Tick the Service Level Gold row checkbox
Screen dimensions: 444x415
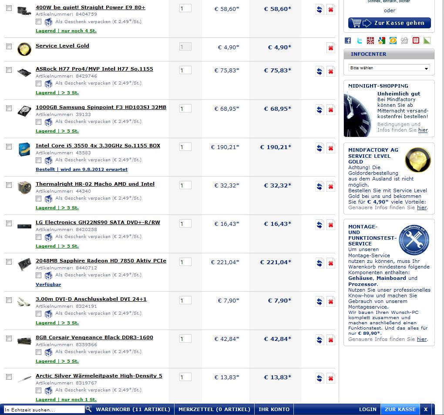click(9, 46)
